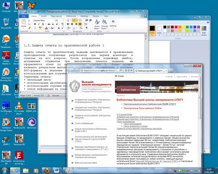Open BitTorrent desktop icon
Viewport: 218px width, 174px height.
click(32, 123)
